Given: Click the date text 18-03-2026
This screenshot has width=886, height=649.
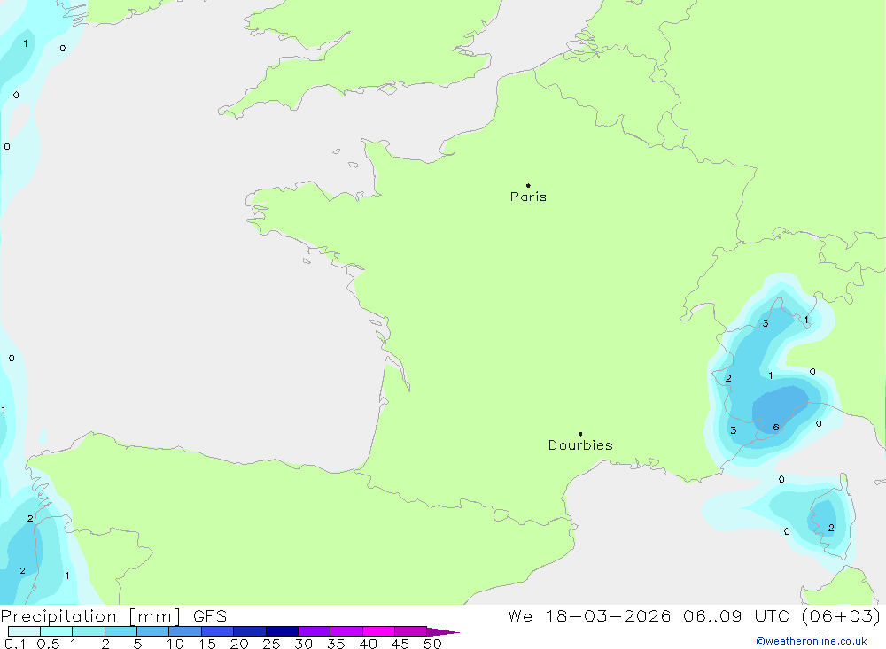Looking at the screenshot, I should coord(608,615).
